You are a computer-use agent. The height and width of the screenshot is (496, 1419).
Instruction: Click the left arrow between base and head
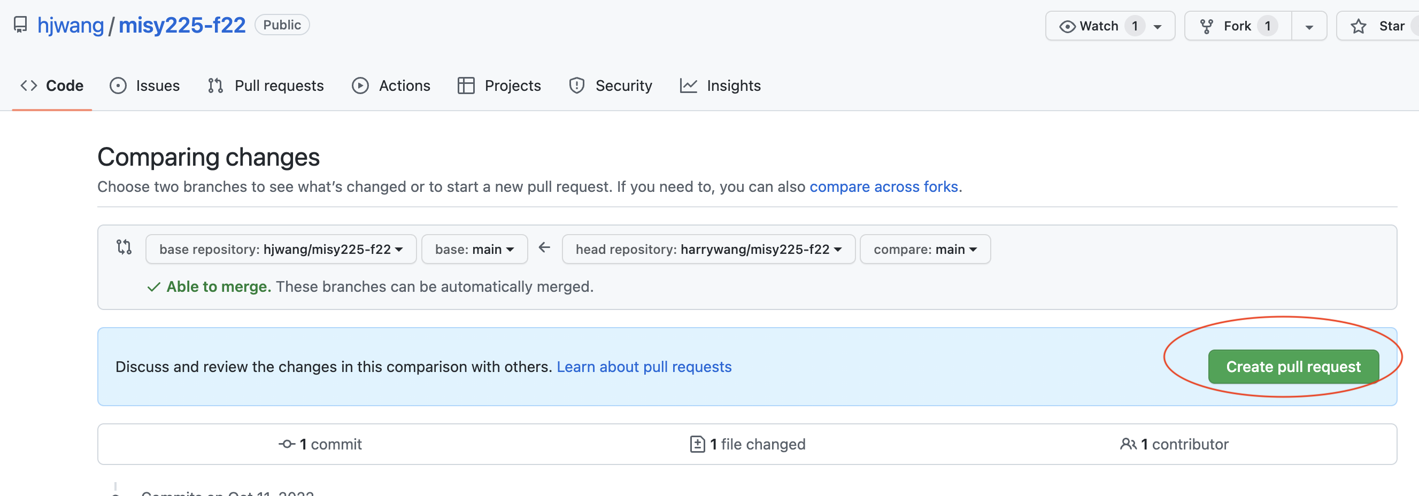click(x=544, y=247)
